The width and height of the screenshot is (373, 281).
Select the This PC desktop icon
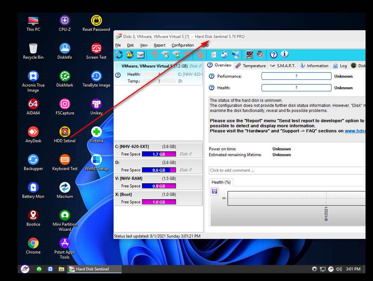tap(33, 23)
